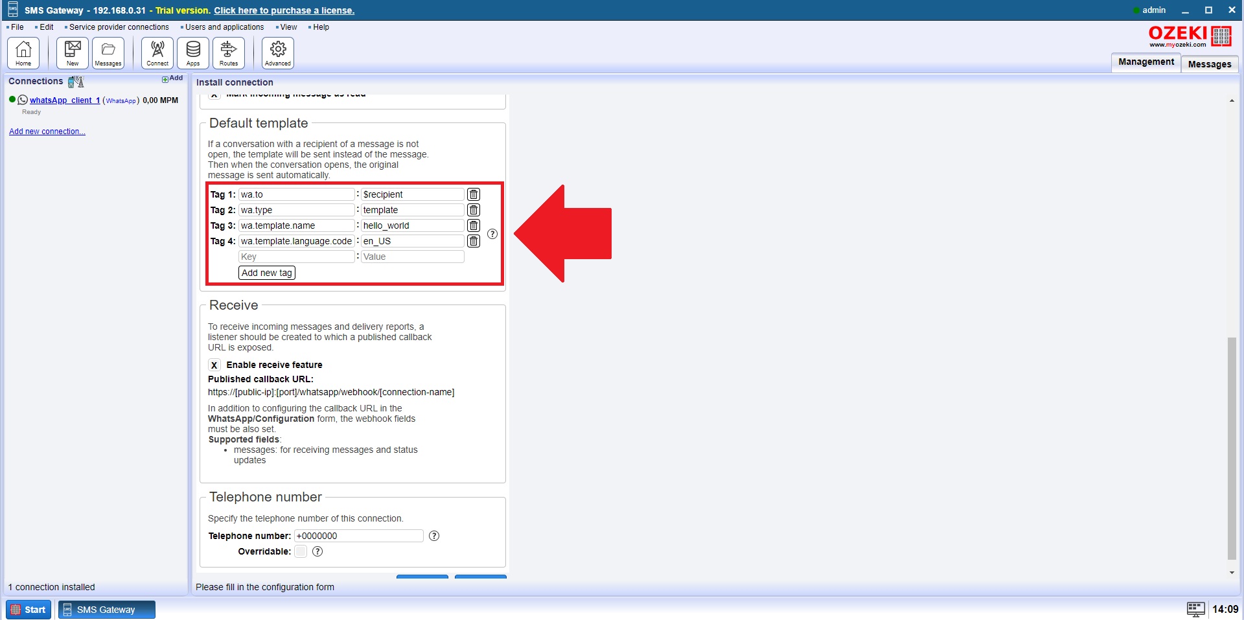
Task: Open help icon next to Telephone number field
Action: (434, 536)
